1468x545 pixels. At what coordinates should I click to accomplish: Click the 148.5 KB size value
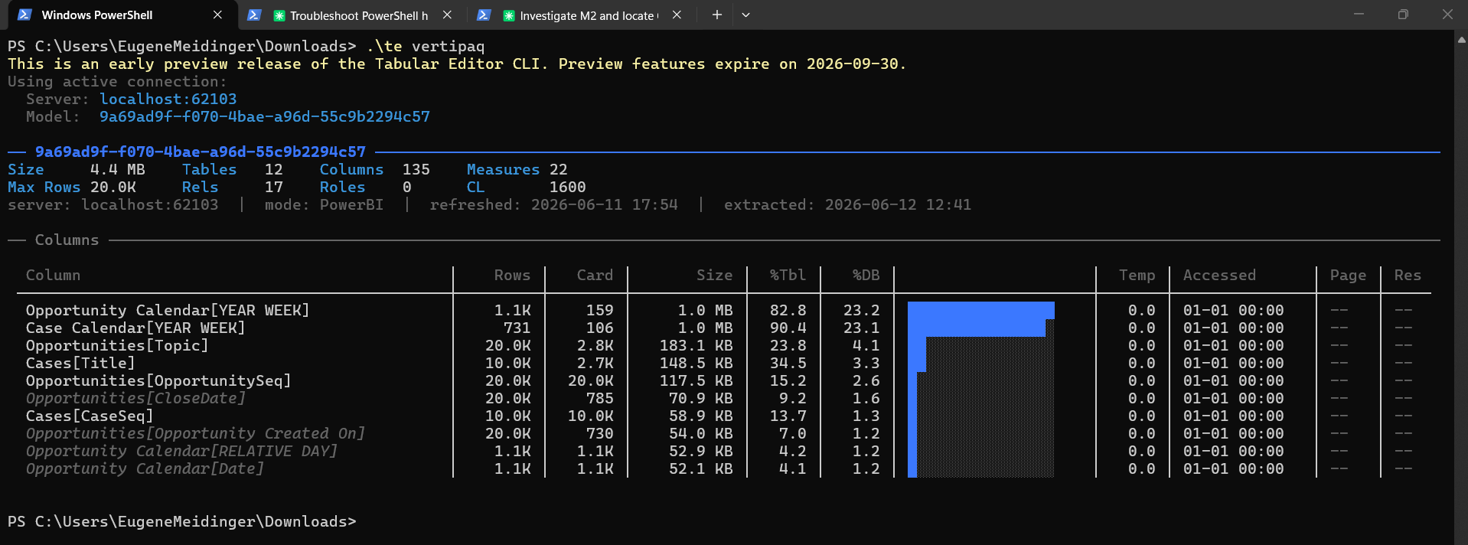point(696,364)
